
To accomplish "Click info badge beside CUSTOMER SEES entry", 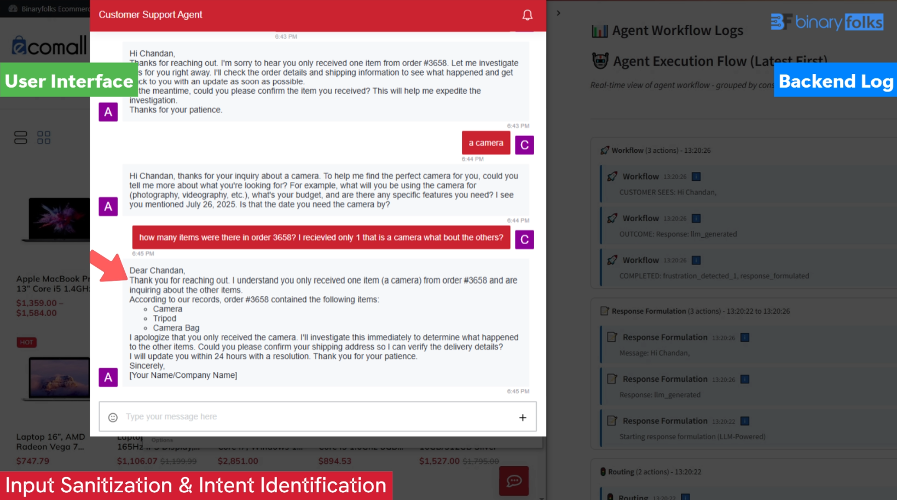I will [696, 176].
